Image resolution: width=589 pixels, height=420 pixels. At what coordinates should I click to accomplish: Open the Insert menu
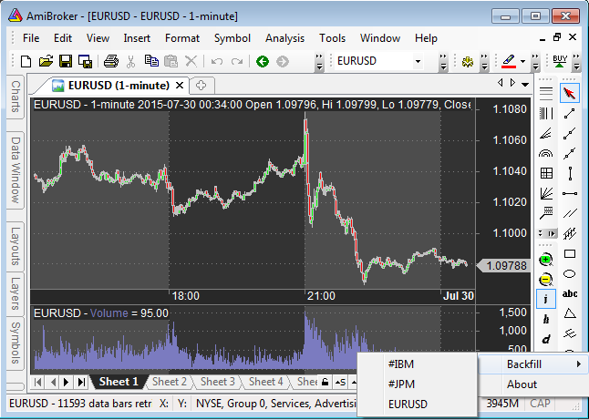pos(137,38)
